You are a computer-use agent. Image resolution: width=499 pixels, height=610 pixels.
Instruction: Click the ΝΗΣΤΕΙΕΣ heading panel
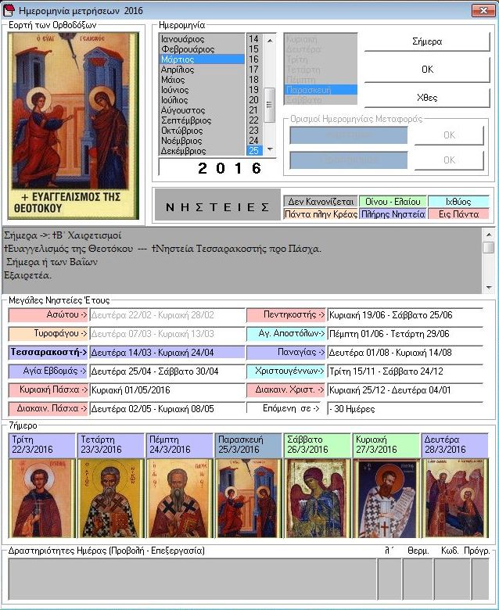217,205
